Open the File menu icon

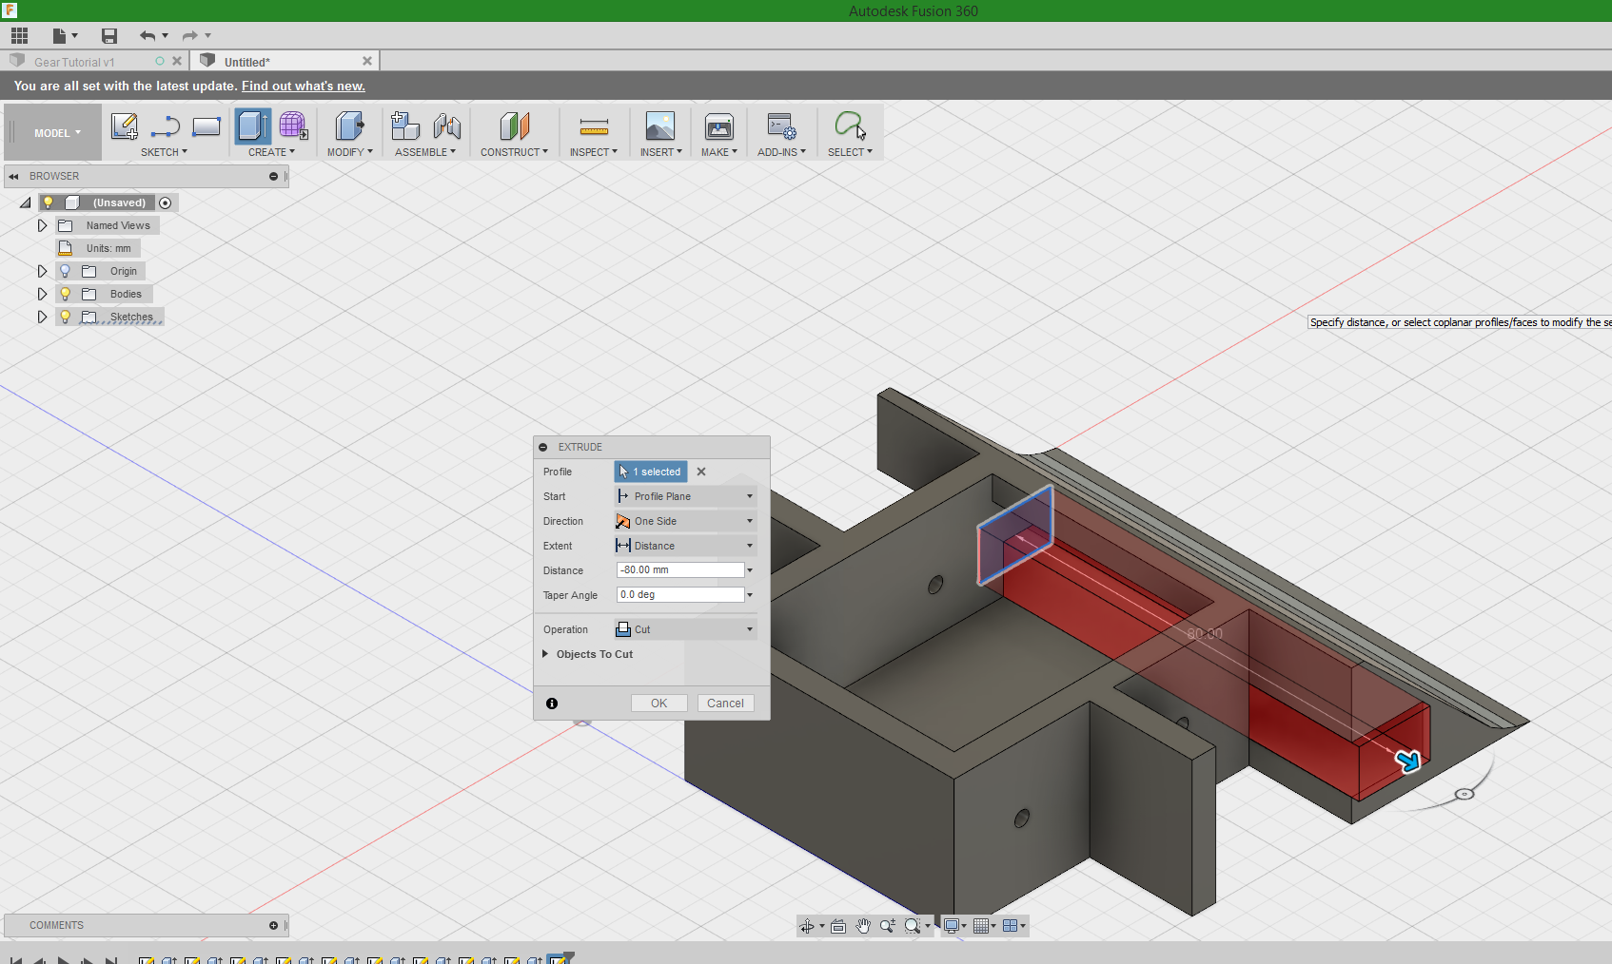click(x=64, y=36)
